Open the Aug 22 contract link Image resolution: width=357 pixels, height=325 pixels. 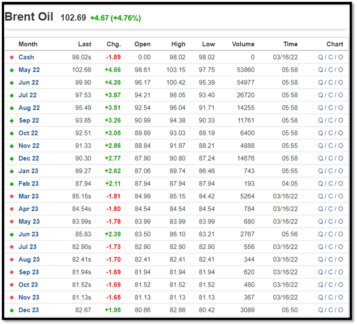(29, 108)
